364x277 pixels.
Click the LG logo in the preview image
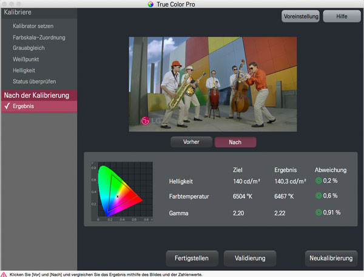(146, 121)
